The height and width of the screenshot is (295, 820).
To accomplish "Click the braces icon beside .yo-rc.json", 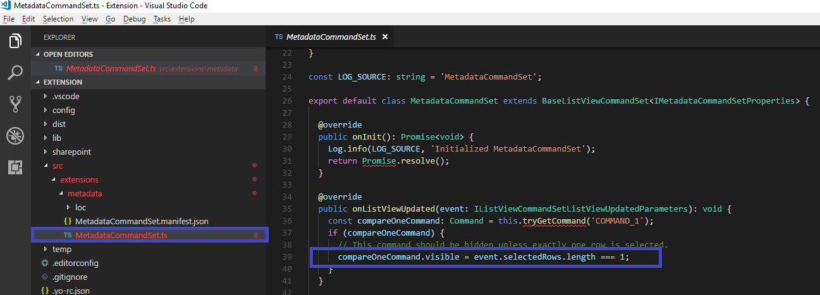I will click(45, 291).
